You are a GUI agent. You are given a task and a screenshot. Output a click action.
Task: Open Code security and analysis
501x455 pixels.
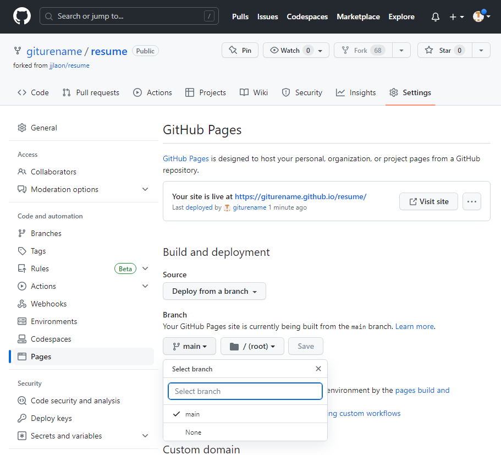[84, 401]
